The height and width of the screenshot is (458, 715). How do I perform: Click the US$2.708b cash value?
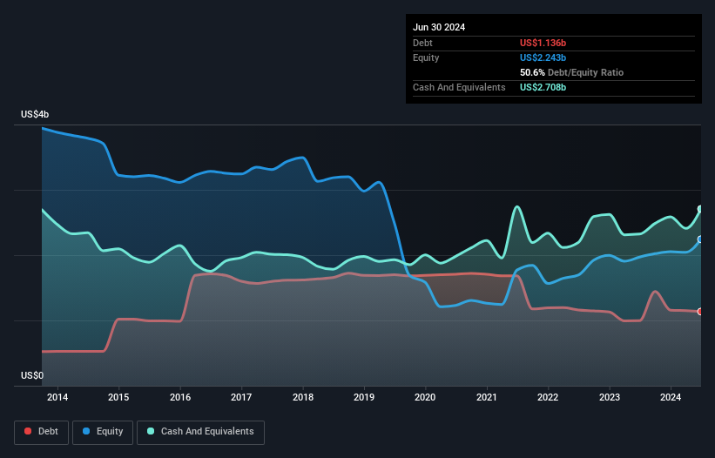543,87
